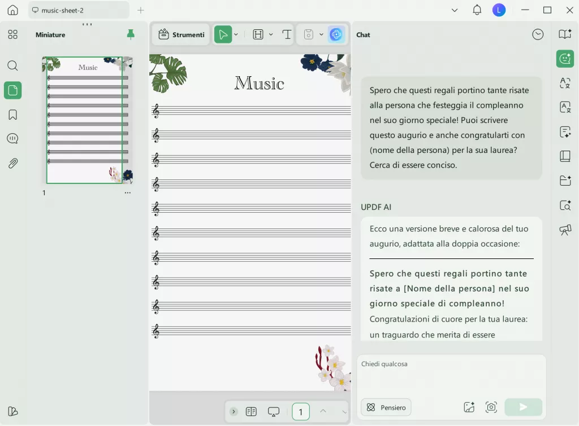Open the translate tool icon
The width and height of the screenshot is (579, 426).
pos(565,83)
